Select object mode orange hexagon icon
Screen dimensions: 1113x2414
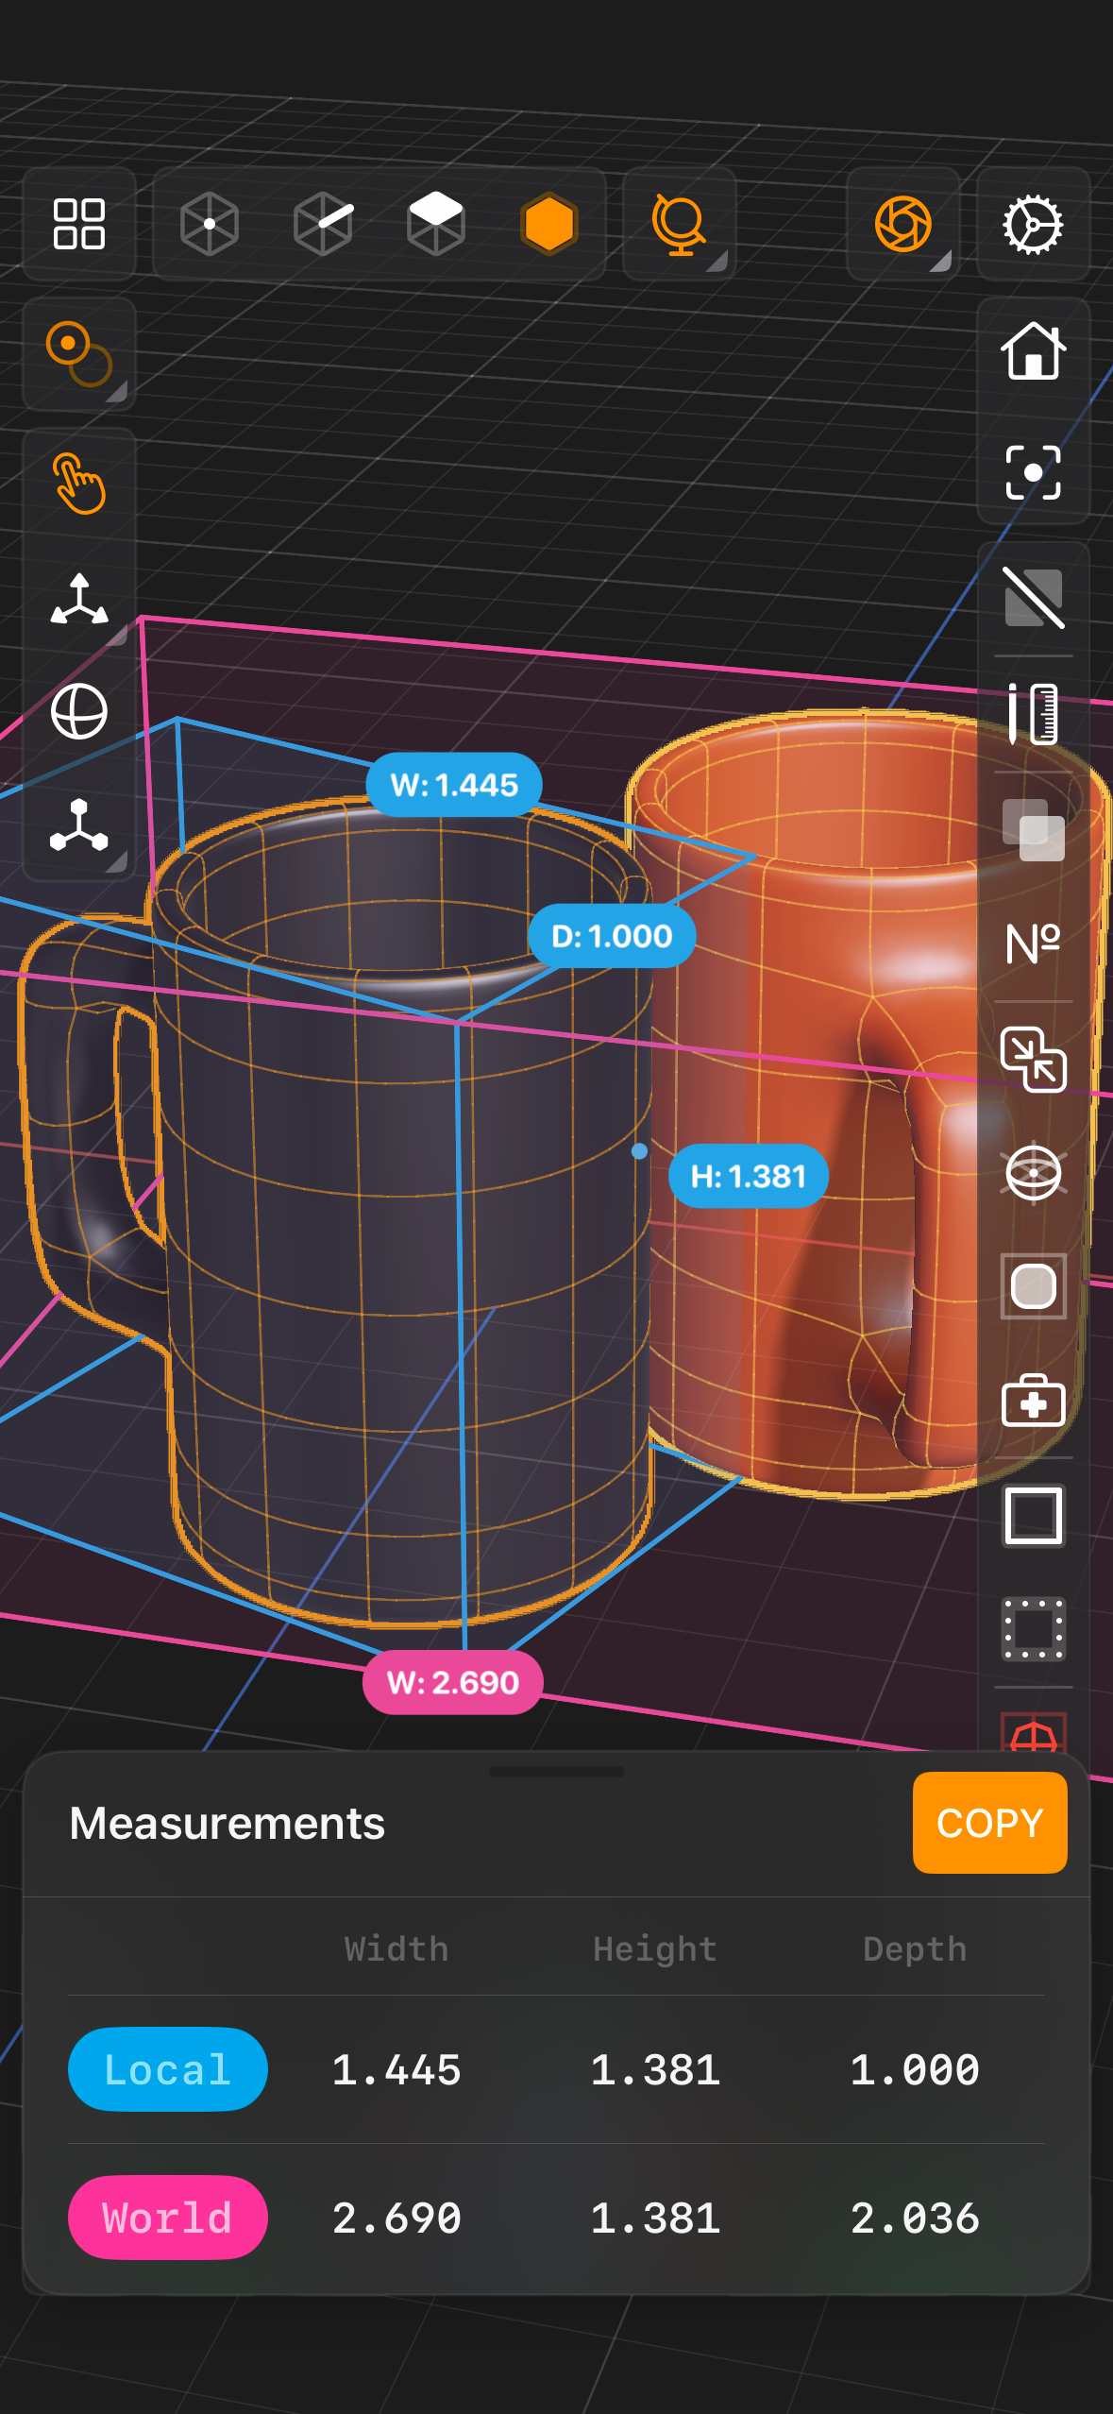tap(548, 224)
